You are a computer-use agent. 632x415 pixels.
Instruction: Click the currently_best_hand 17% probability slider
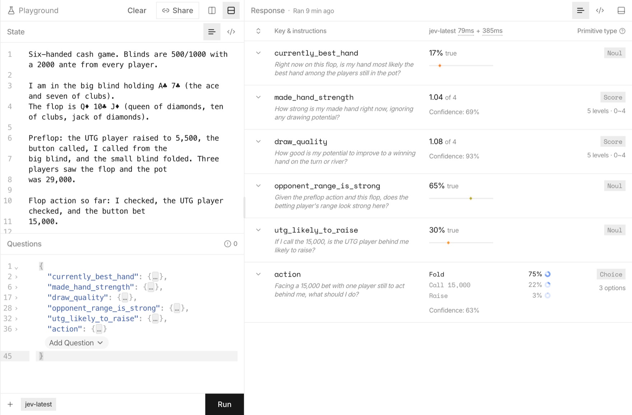pyautogui.click(x=461, y=66)
